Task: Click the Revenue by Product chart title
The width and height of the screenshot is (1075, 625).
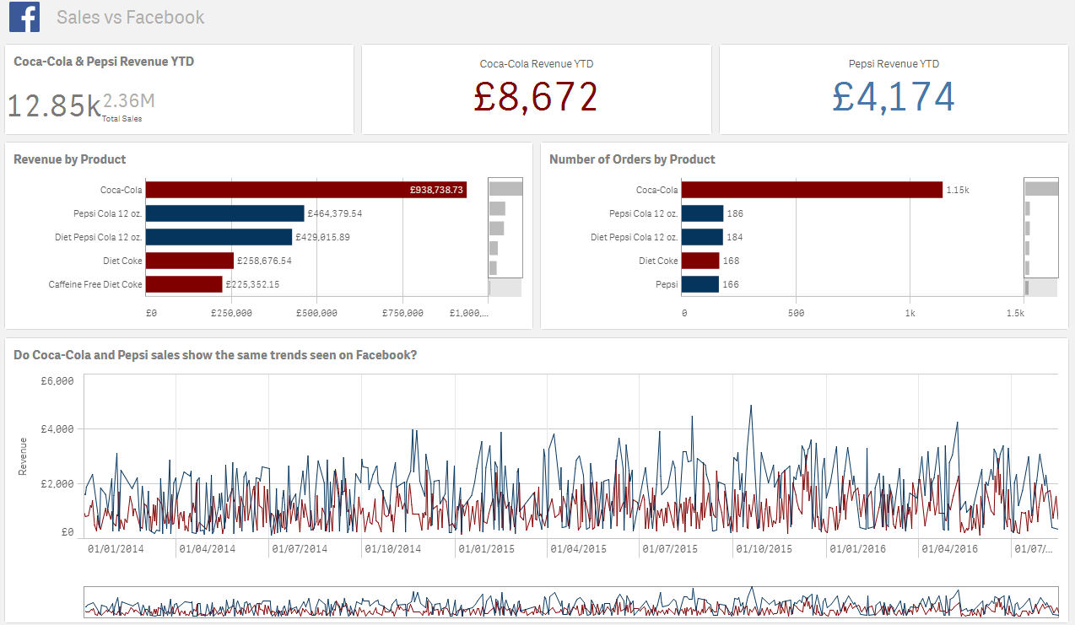Action: (x=70, y=159)
